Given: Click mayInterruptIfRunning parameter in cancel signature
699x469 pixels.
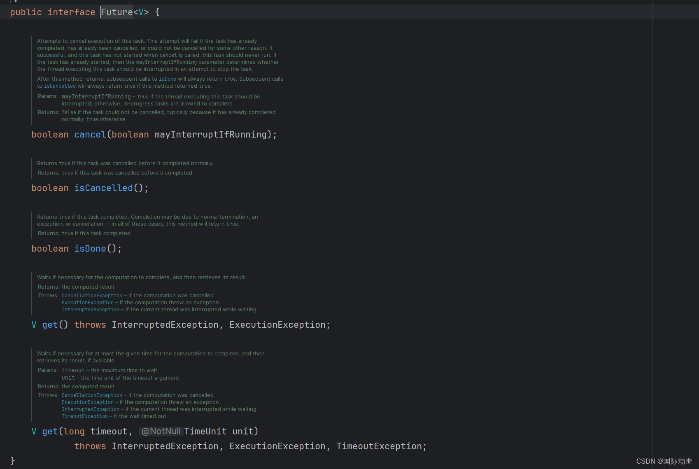Looking at the screenshot, I should pos(210,135).
